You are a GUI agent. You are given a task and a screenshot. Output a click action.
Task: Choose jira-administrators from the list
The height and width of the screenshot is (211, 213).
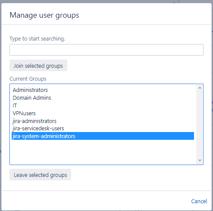[x=103, y=121]
